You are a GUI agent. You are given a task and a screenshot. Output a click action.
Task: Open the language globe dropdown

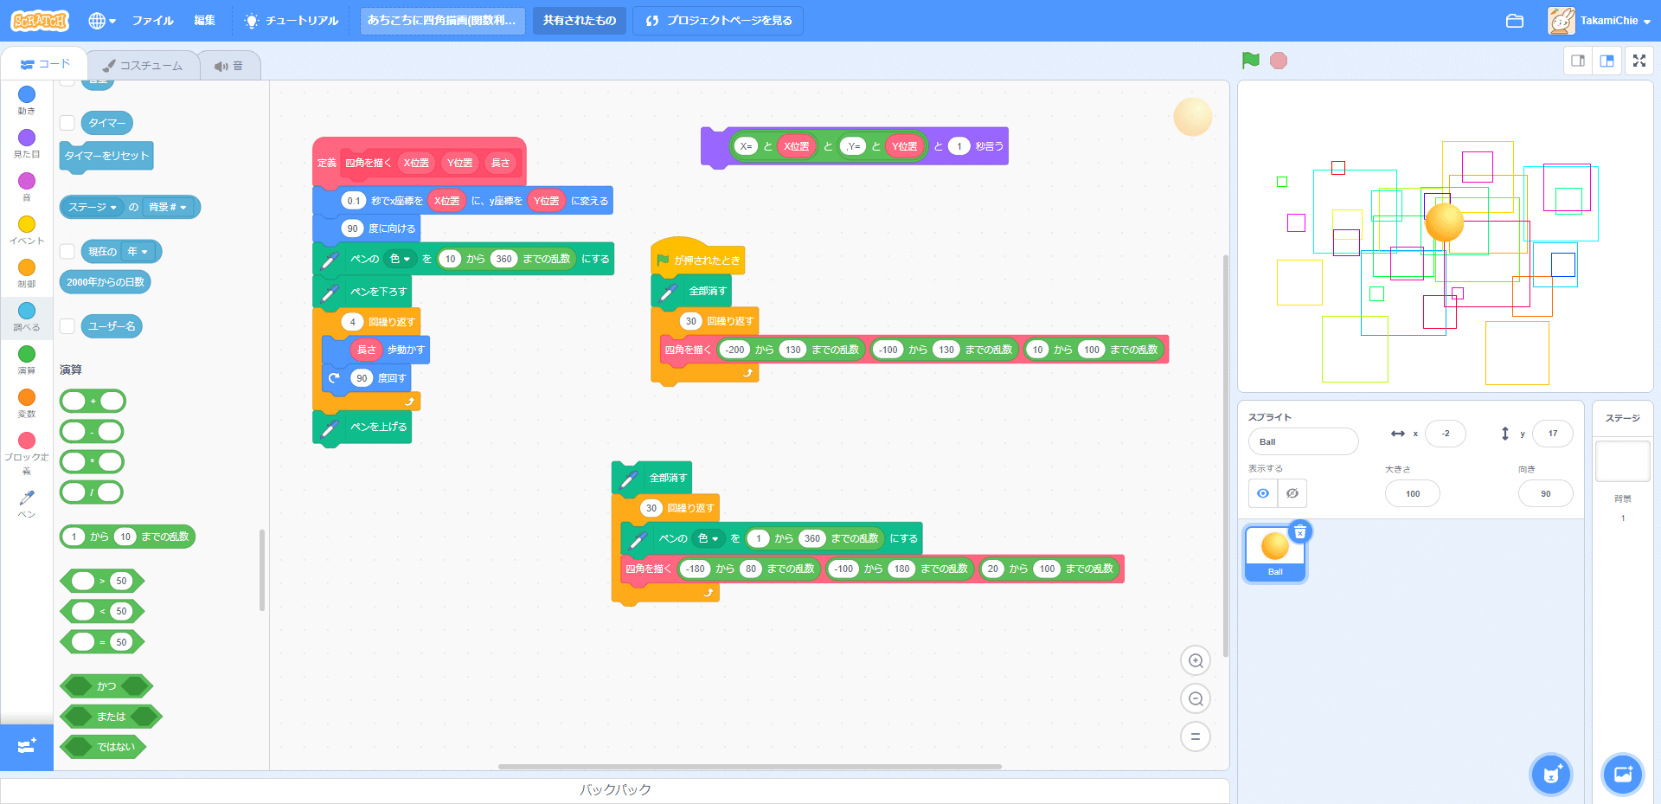click(x=101, y=21)
